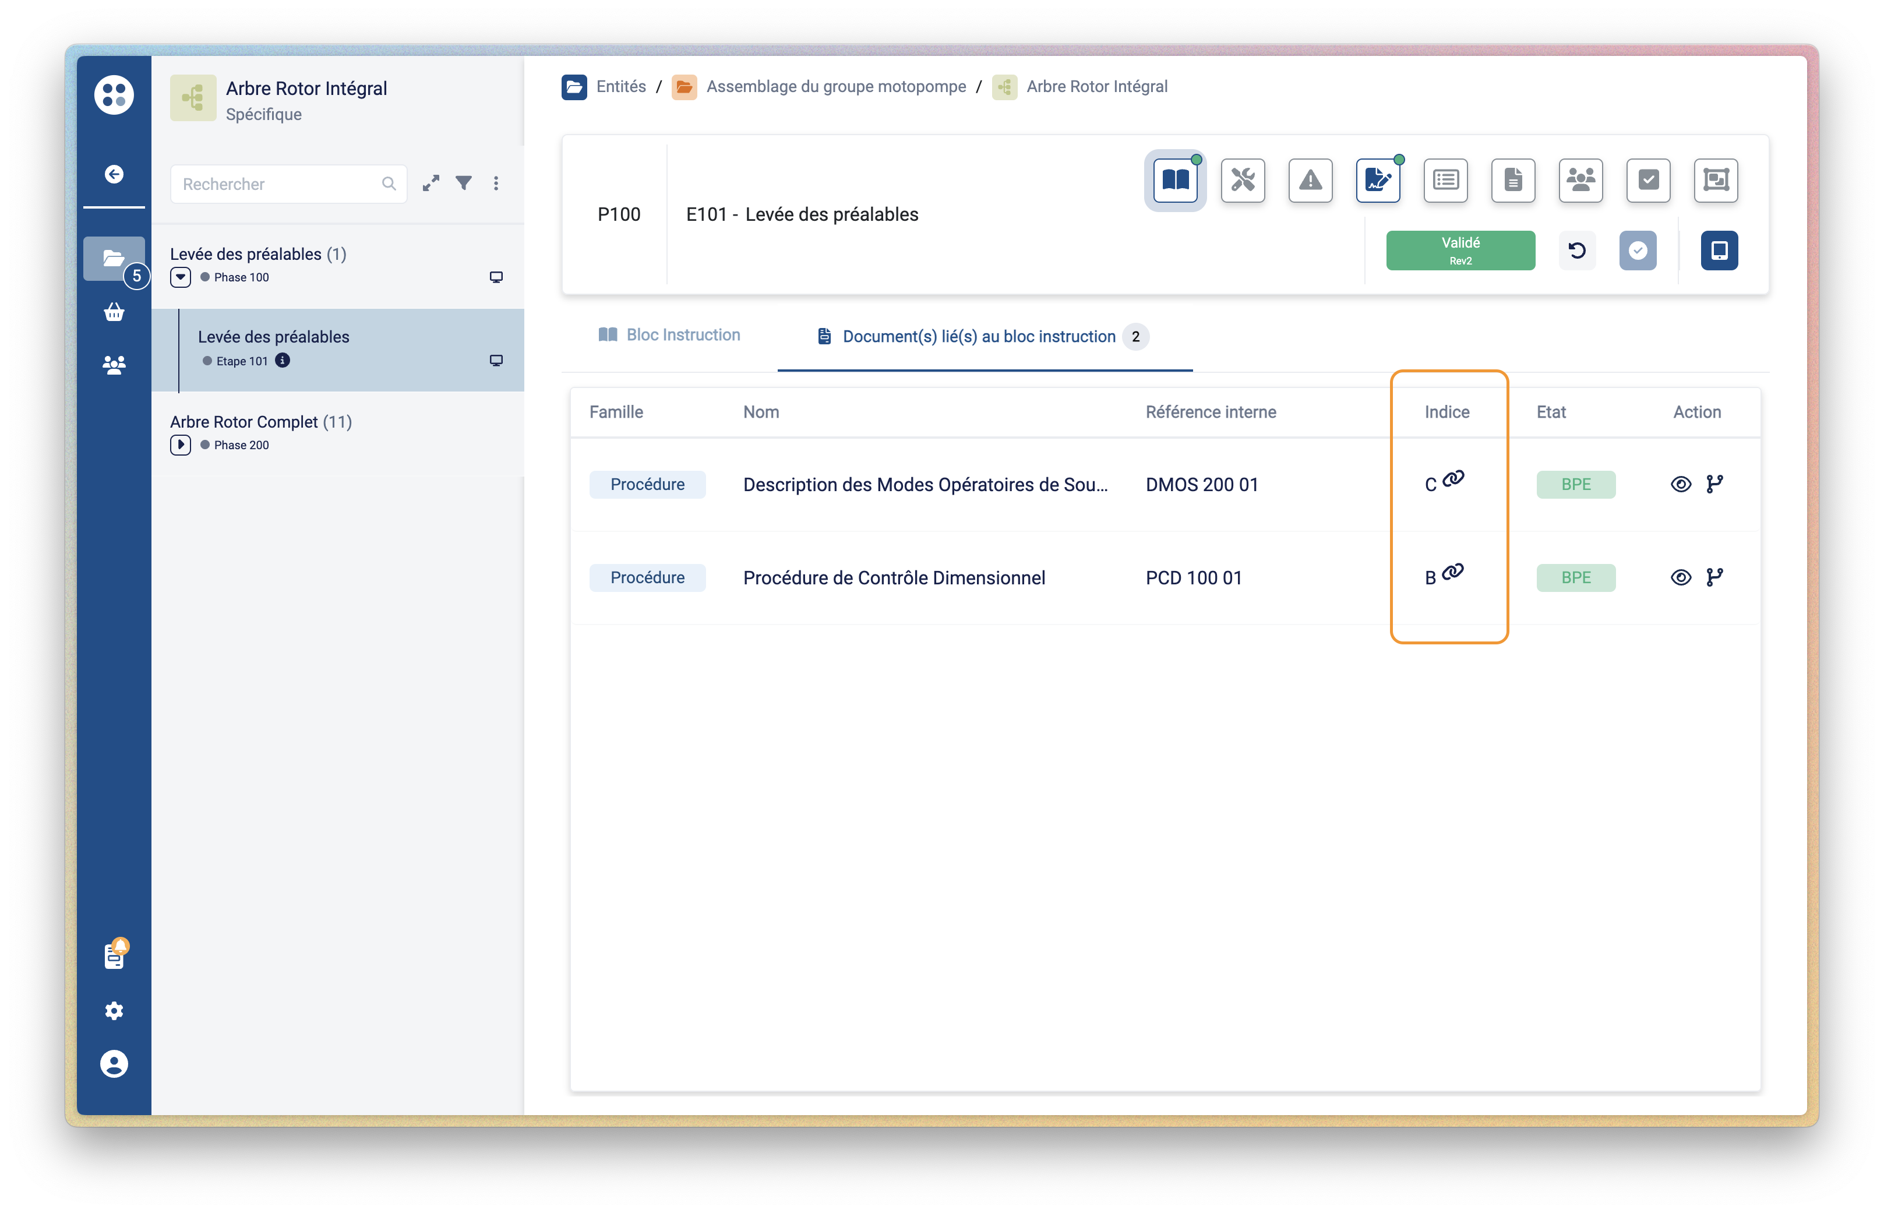This screenshot has width=1884, height=1213.
Task: Expand the Phase 200 tree node
Action: point(181,445)
